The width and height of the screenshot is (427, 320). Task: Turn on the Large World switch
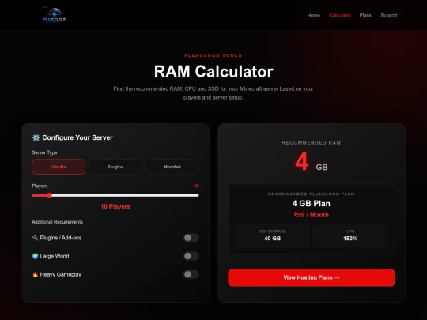coord(191,256)
